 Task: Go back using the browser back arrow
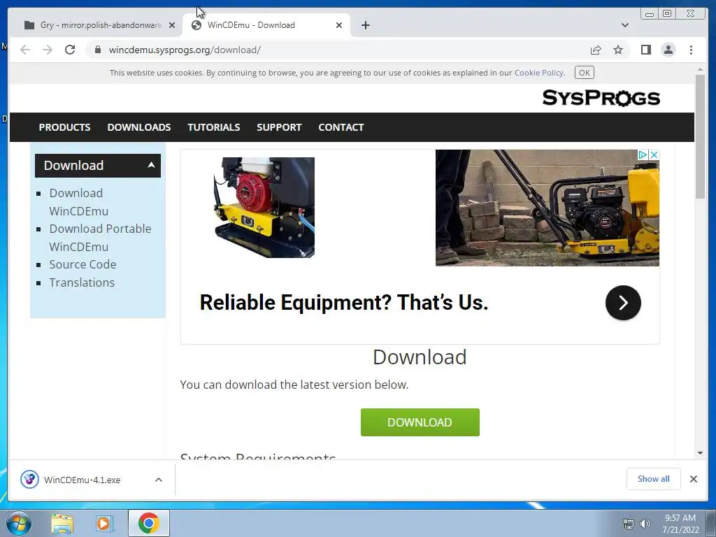coord(25,50)
